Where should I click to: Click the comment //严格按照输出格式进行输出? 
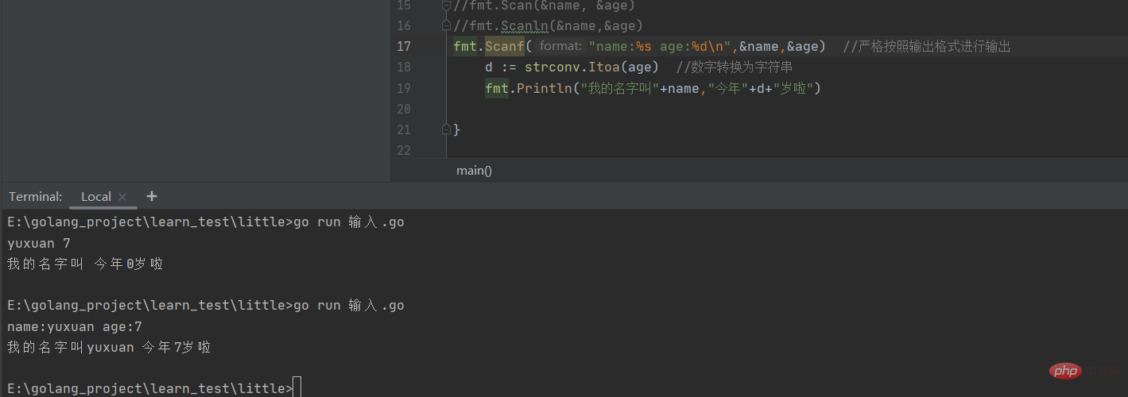tap(927, 47)
